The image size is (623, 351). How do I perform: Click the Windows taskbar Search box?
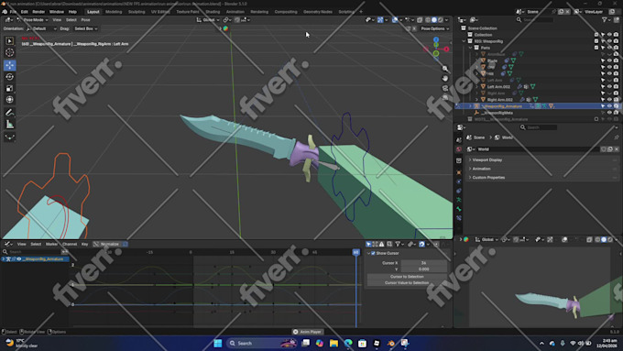[262, 343]
